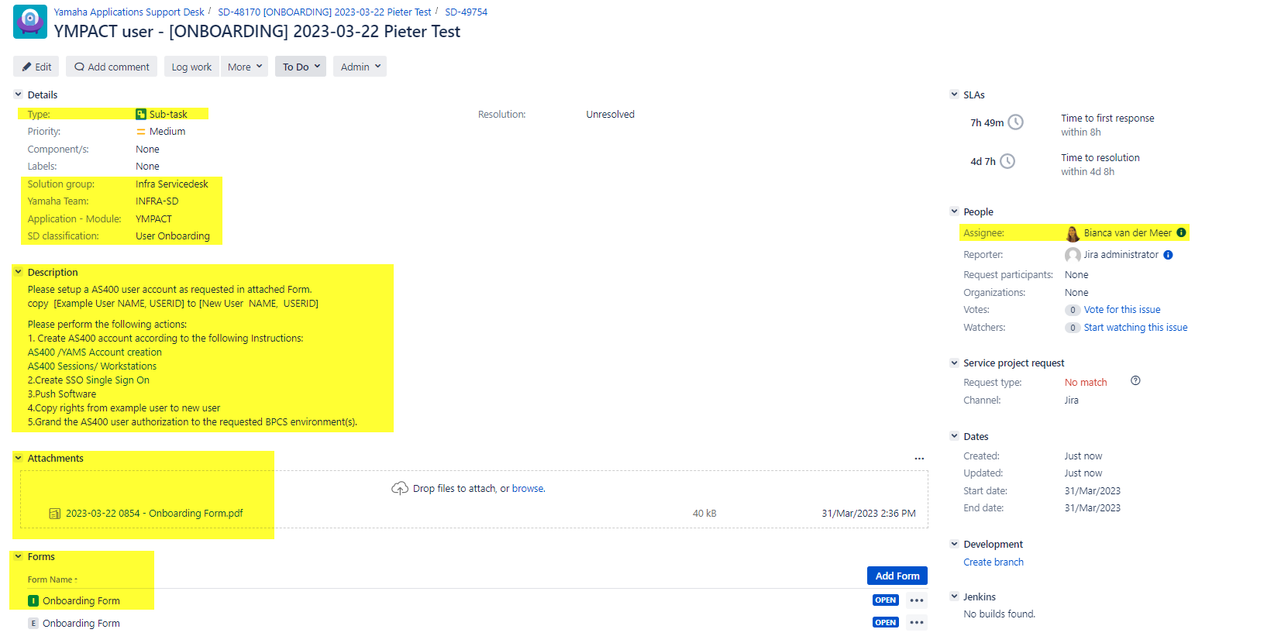The height and width of the screenshot is (643, 1288).
Task: Open the To Do status dropdown
Action: coord(301,67)
